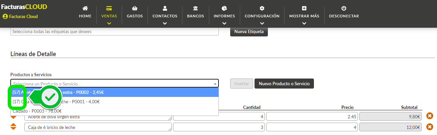Click the Subtotal column header
Viewport: 437px width, 135px height.
[x=409, y=107]
